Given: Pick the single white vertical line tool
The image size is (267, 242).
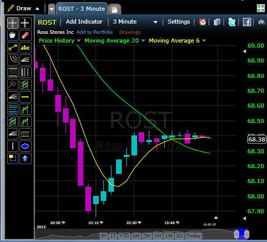Looking at the screenshot, I should (x=13, y=146).
